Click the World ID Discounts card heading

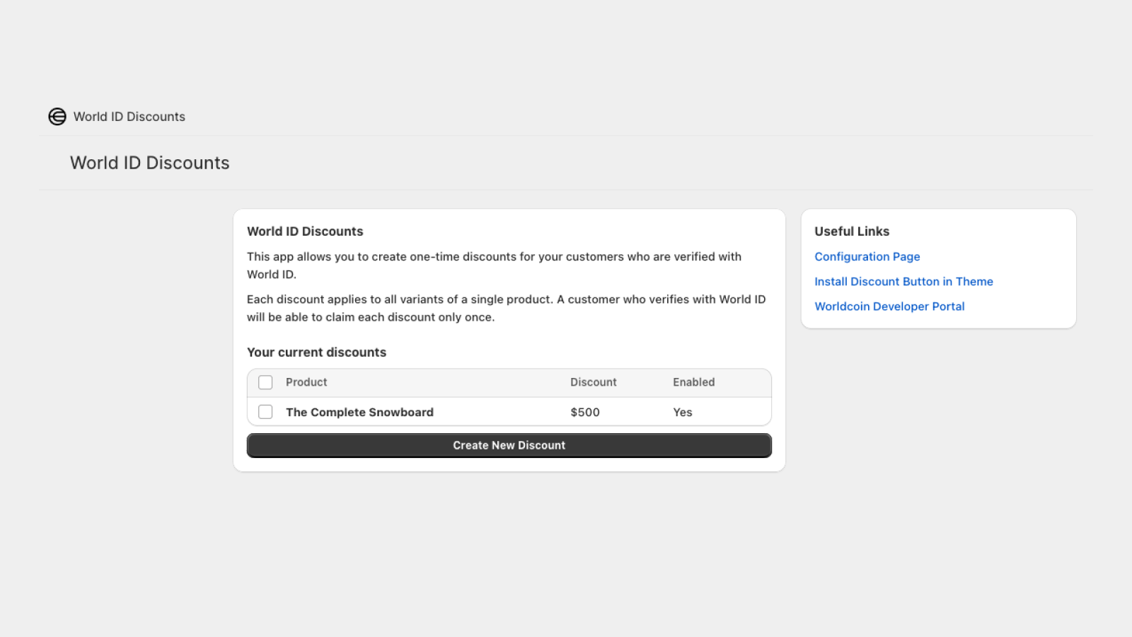[x=305, y=231]
